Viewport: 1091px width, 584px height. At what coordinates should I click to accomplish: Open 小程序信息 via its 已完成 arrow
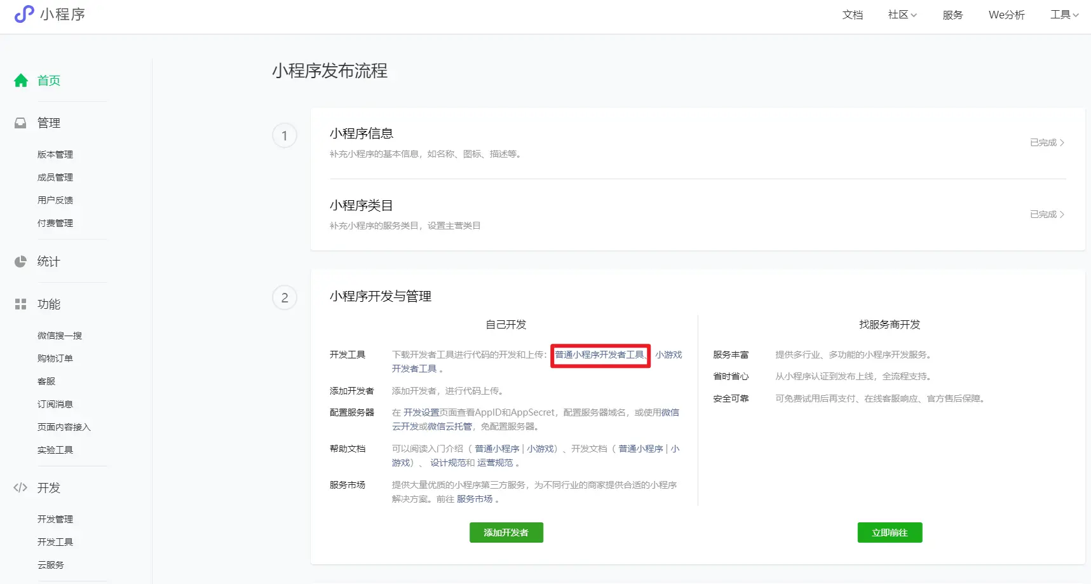tap(1047, 143)
